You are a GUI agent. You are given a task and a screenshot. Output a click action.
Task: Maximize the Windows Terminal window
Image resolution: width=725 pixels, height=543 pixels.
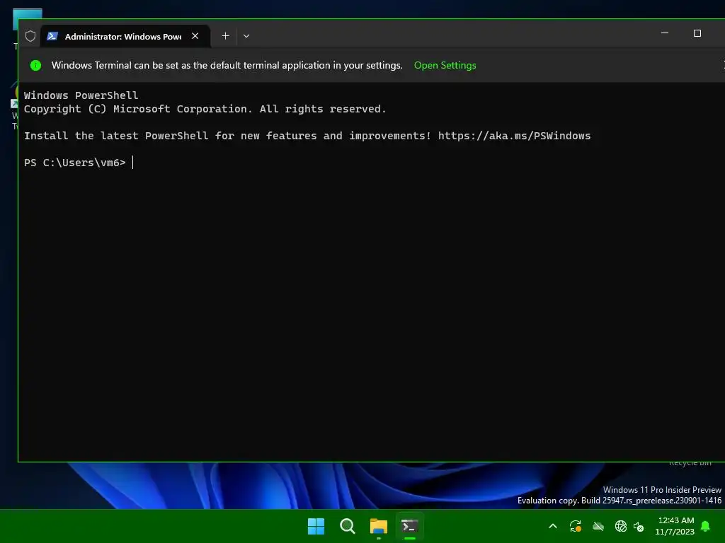(x=697, y=33)
